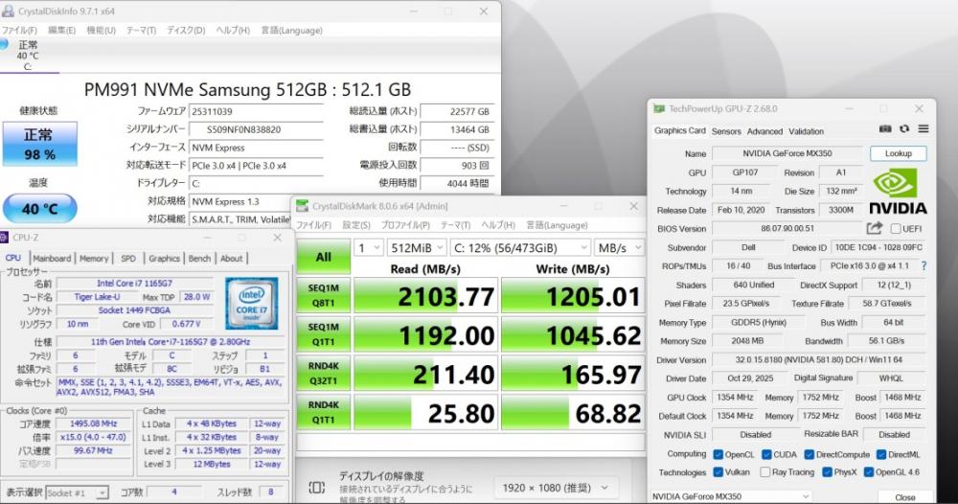Switch to GPU-Z Sensors tab

click(726, 131)
